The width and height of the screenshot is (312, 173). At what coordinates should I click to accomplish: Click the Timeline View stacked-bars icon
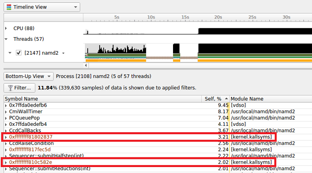click(9, 7)
